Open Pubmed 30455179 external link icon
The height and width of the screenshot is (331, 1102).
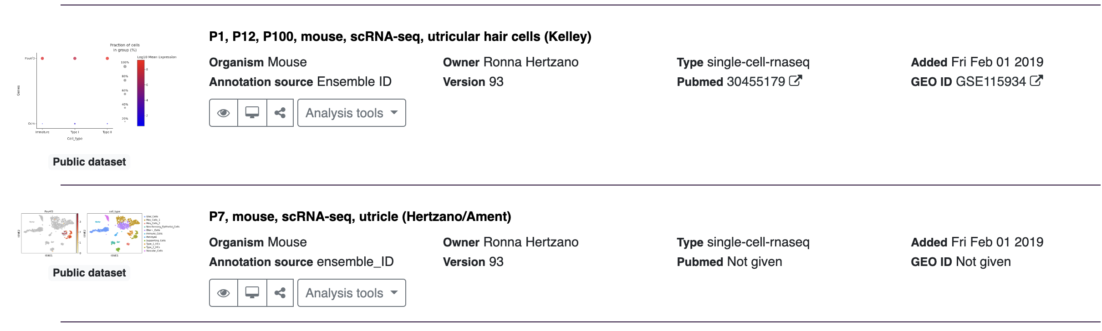[x=795, y=81]
